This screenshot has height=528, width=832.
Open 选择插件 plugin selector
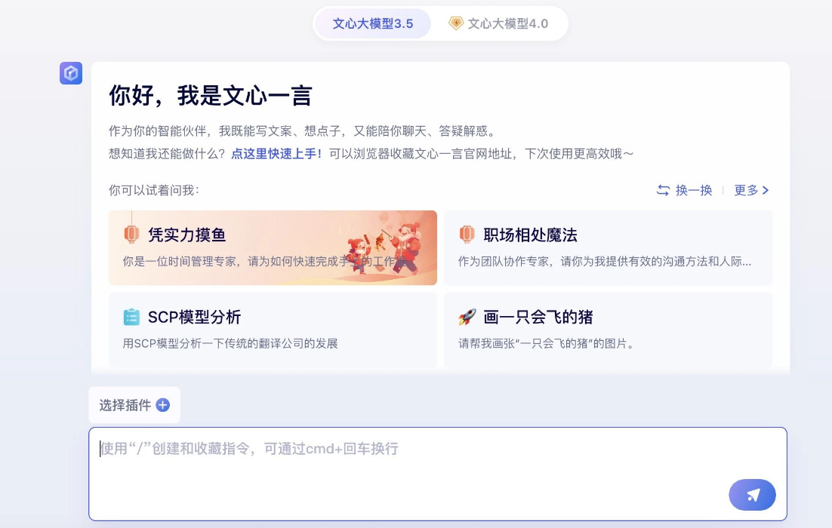tap(134, 405)
